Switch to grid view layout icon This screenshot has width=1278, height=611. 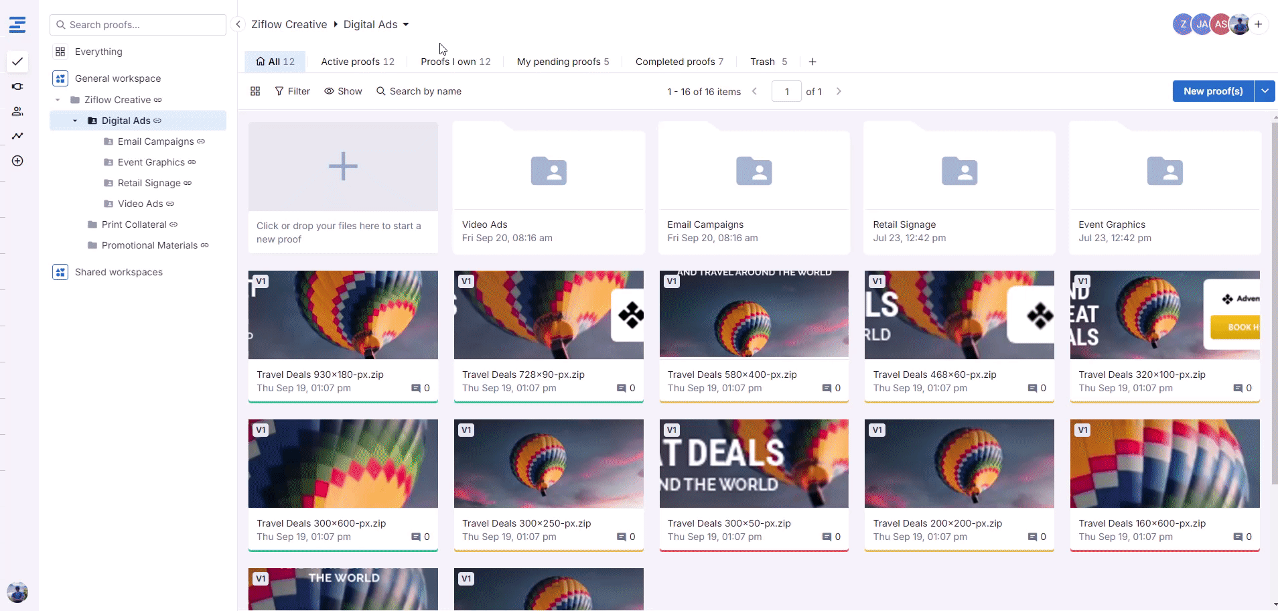click(x=255, y=91)
